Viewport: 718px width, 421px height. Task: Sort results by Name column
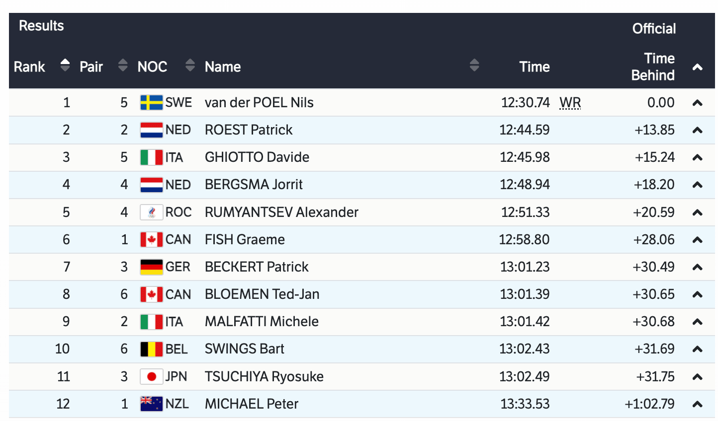(x=474, y=66)
